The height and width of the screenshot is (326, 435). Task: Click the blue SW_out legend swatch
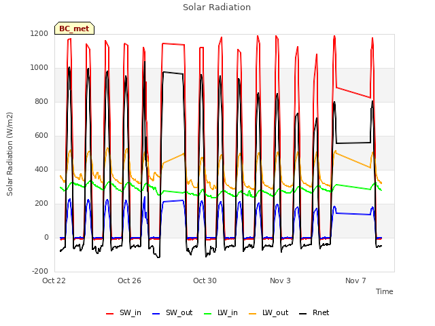pos(156,314)
